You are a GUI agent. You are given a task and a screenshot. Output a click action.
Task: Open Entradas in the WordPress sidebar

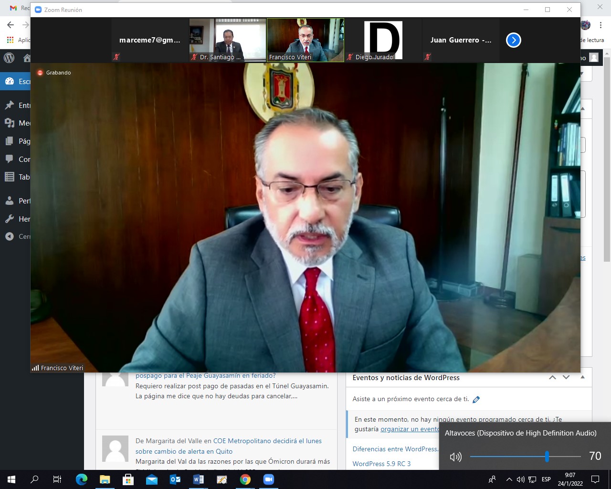coord(15,105)
